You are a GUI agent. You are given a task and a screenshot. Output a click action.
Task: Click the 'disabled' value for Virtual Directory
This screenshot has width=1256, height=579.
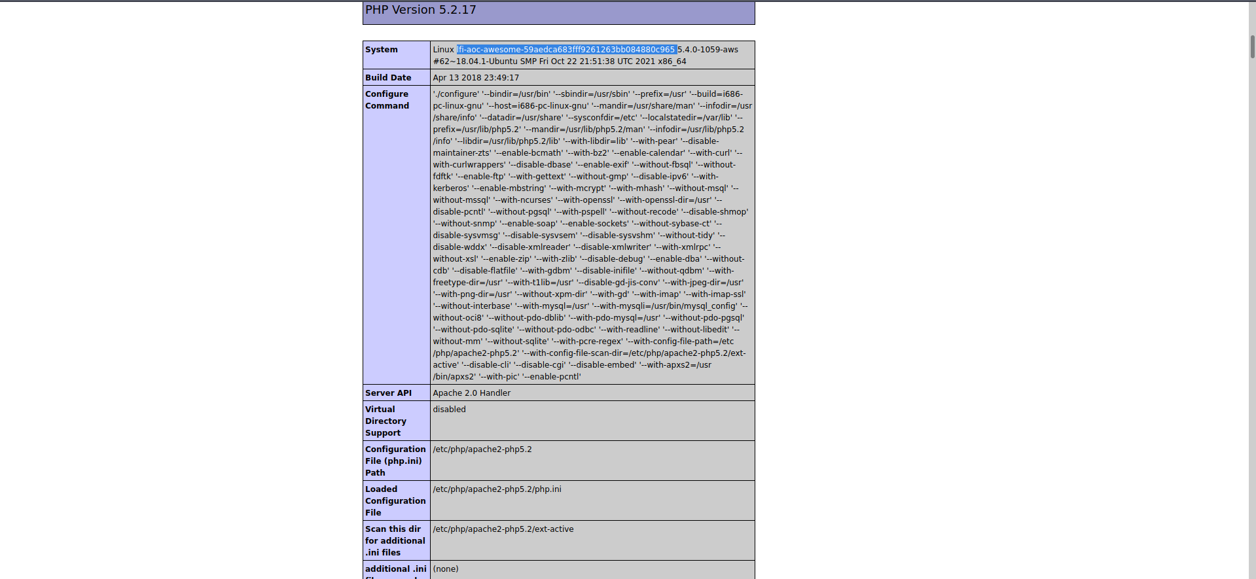point(449,410)
